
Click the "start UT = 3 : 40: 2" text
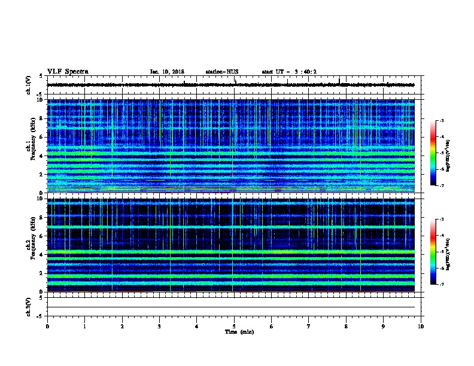point(289,72)
